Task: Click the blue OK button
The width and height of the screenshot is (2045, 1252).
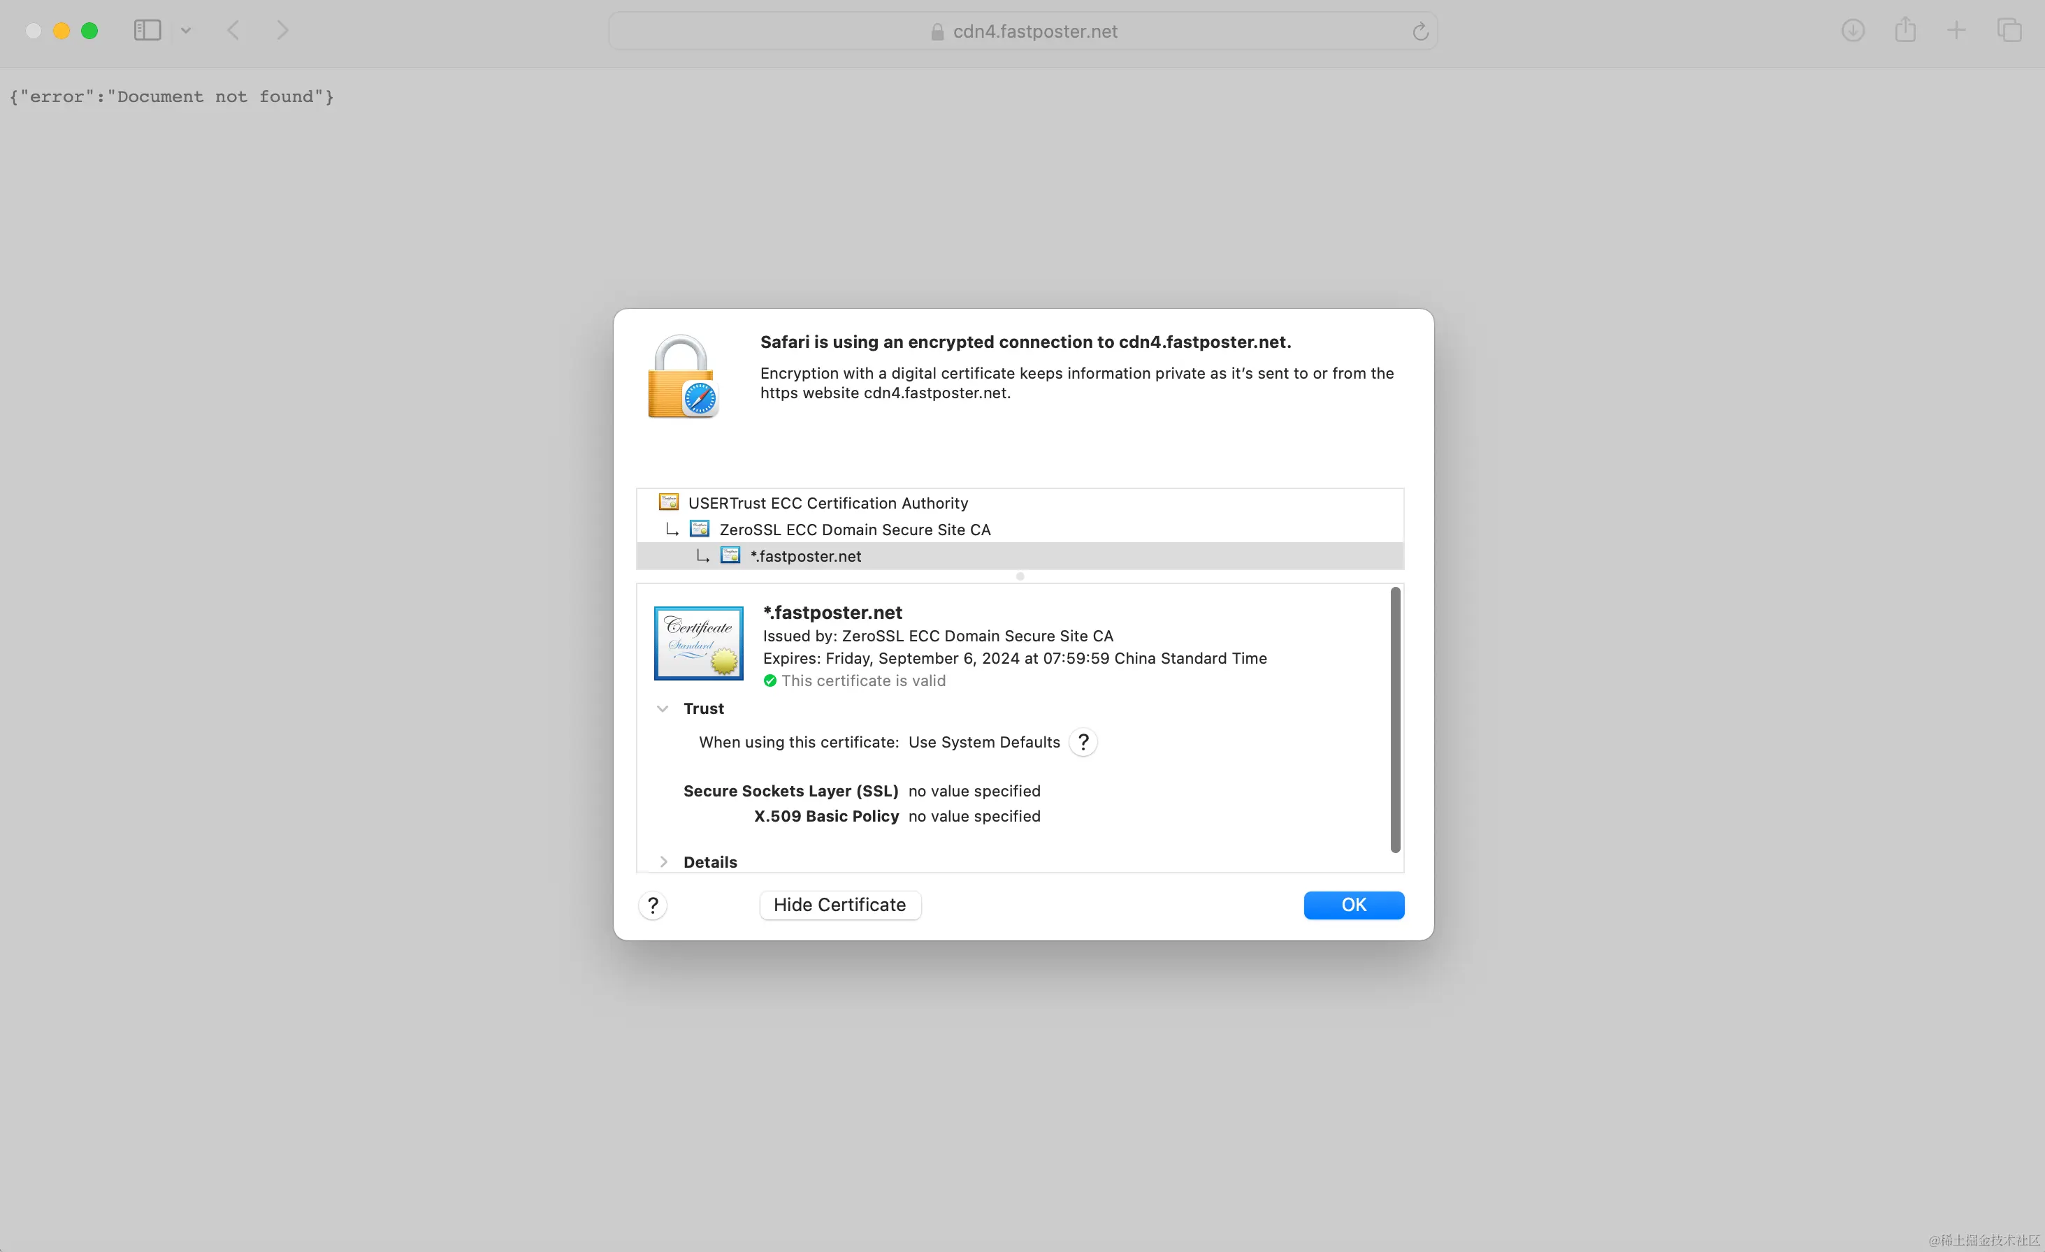Action: 1353,904
